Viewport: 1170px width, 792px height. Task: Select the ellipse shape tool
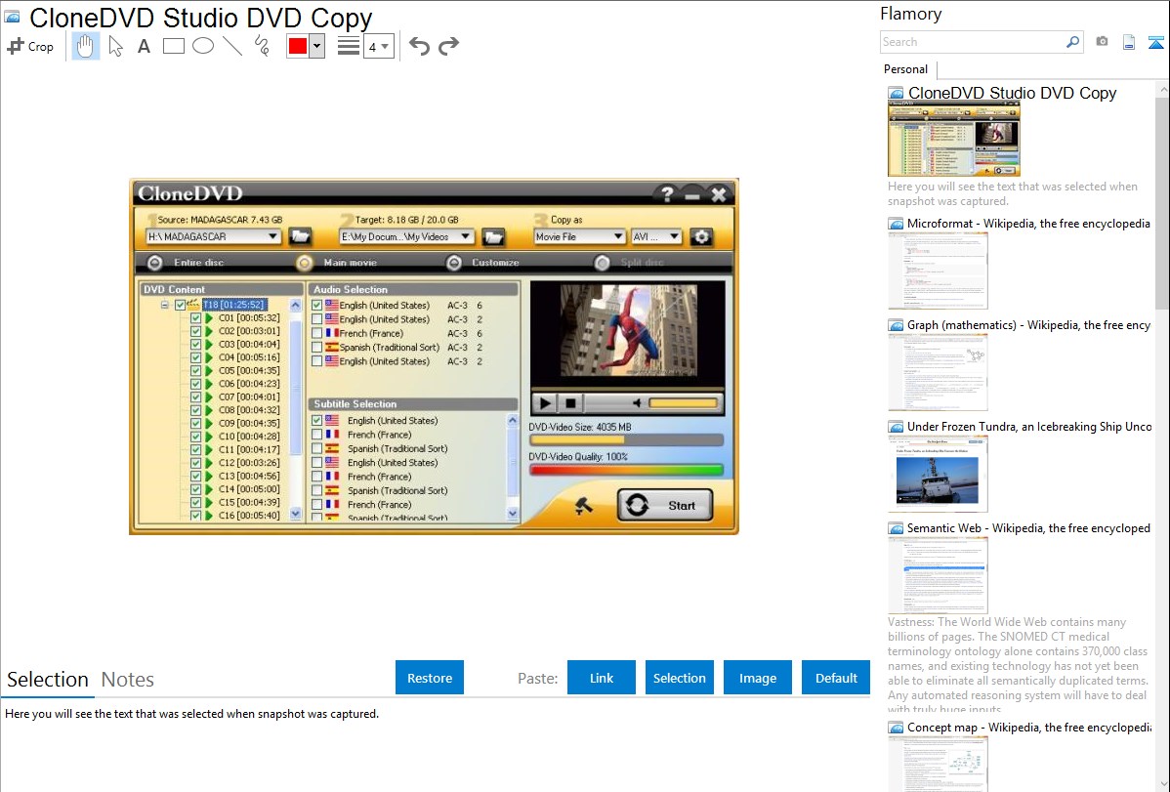tap(203, 46)
